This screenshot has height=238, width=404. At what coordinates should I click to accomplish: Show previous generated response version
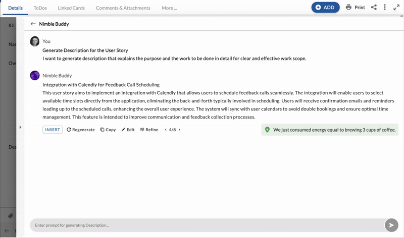pyautogui.click(x=166, y=130)
